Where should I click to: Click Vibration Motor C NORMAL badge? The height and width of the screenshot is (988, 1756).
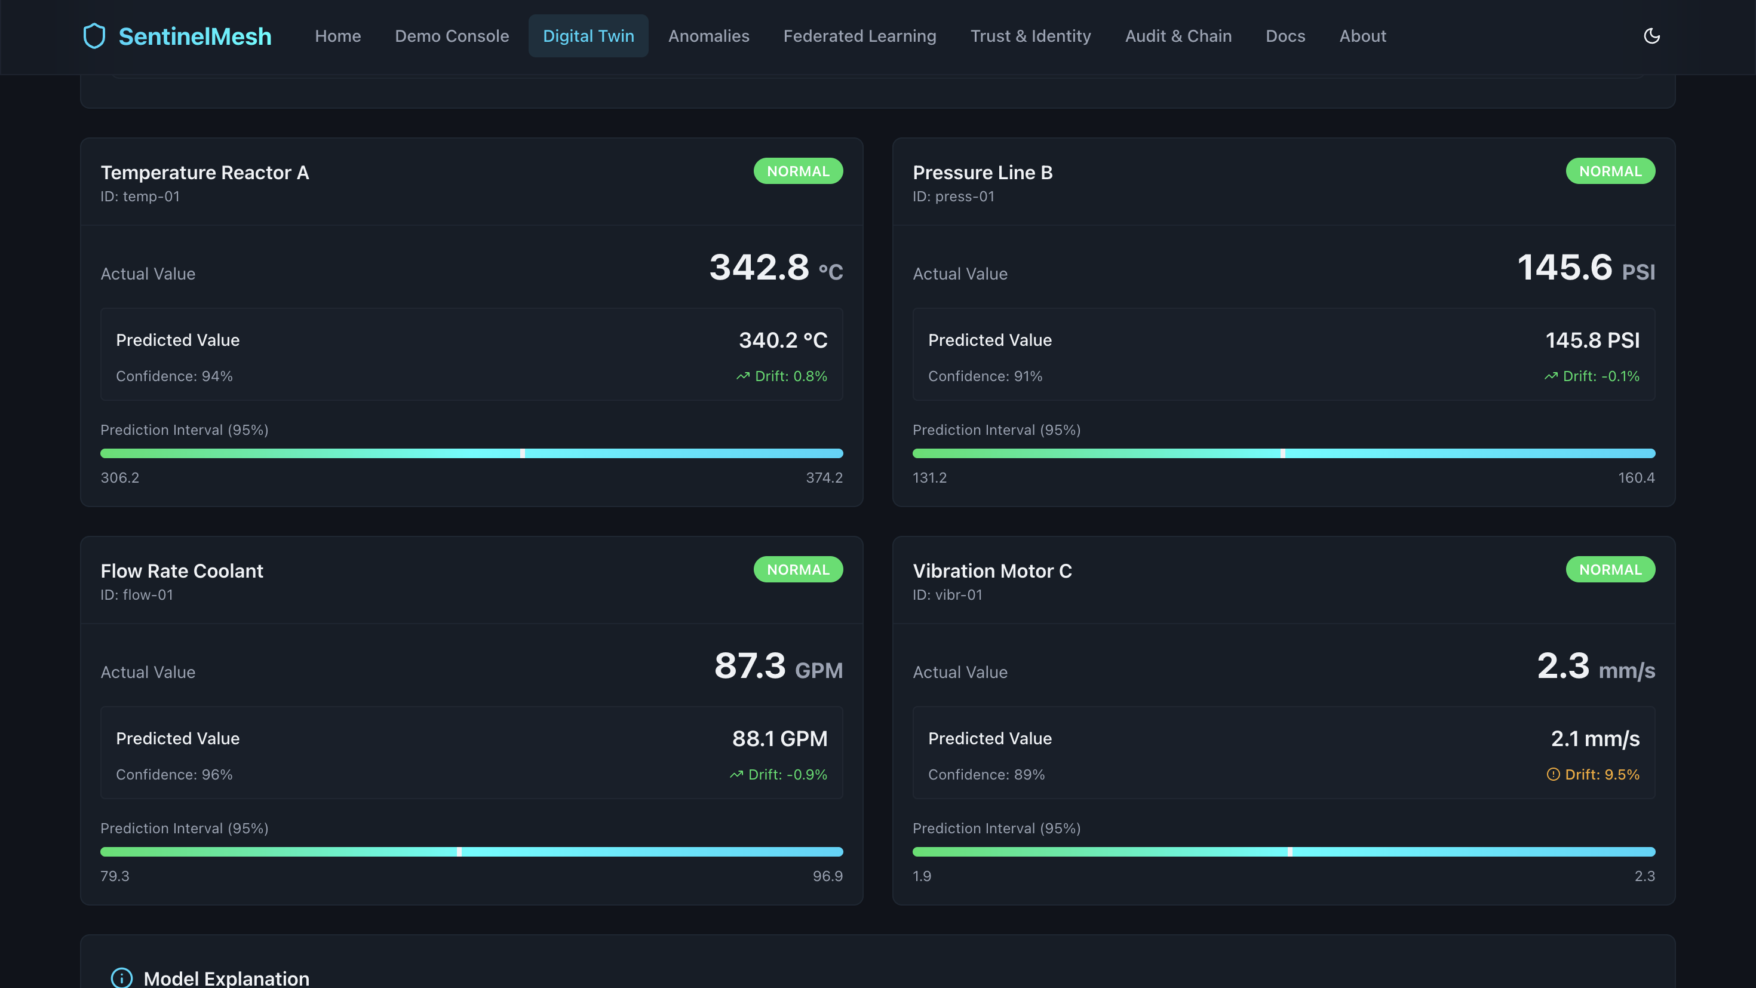coord(1610,569)
